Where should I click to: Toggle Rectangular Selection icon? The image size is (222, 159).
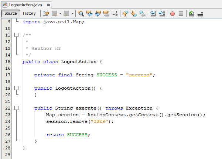tap(115, 14)
